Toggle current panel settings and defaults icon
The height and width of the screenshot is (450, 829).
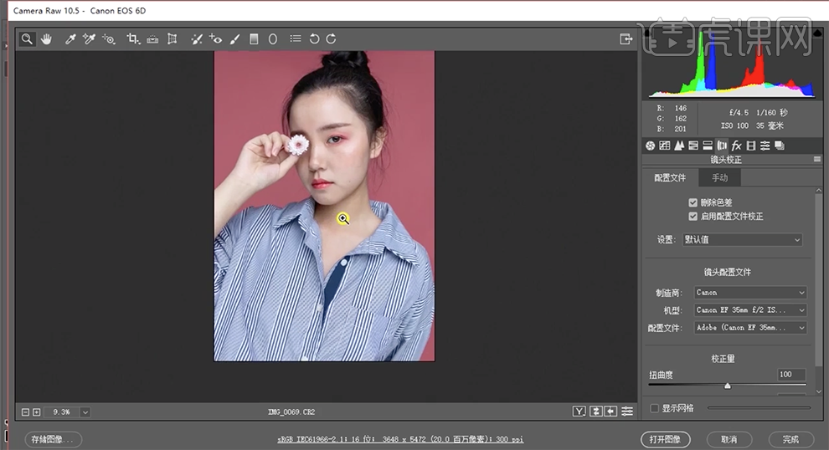click(x=627, y=412)
